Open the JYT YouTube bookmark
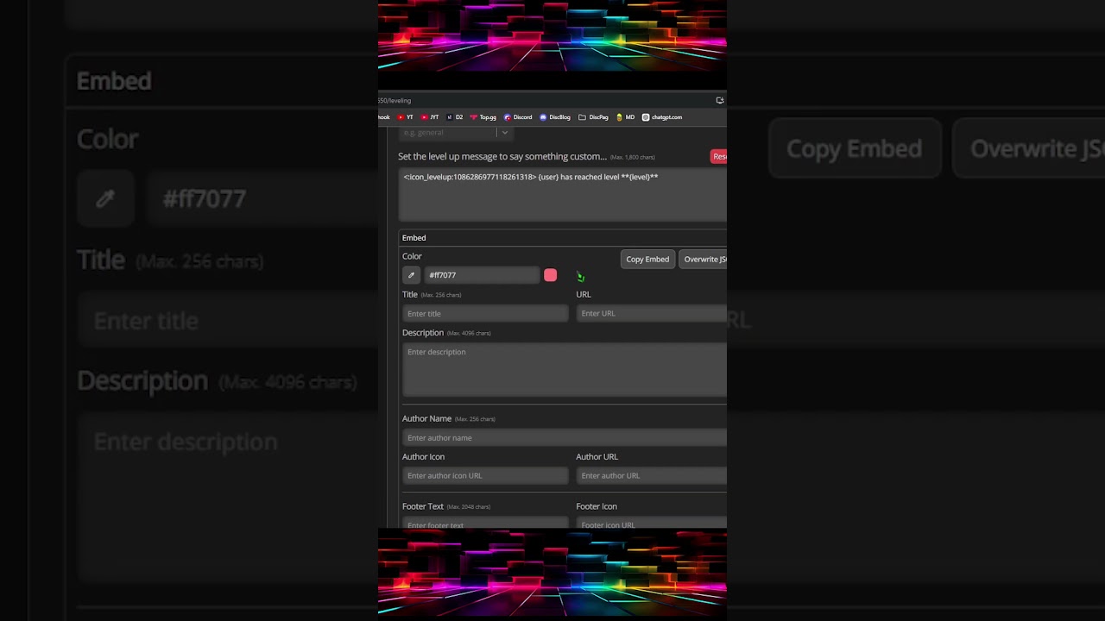Image resolution: width=1105 pixels, height=621 pixels. tap(430, 117)
